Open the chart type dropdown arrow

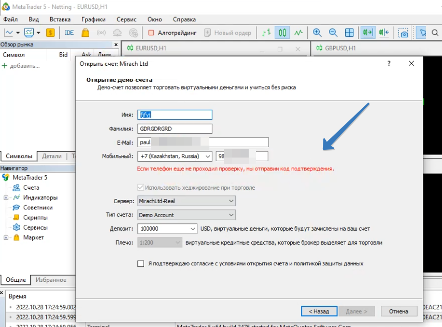(x=18, y=33)
